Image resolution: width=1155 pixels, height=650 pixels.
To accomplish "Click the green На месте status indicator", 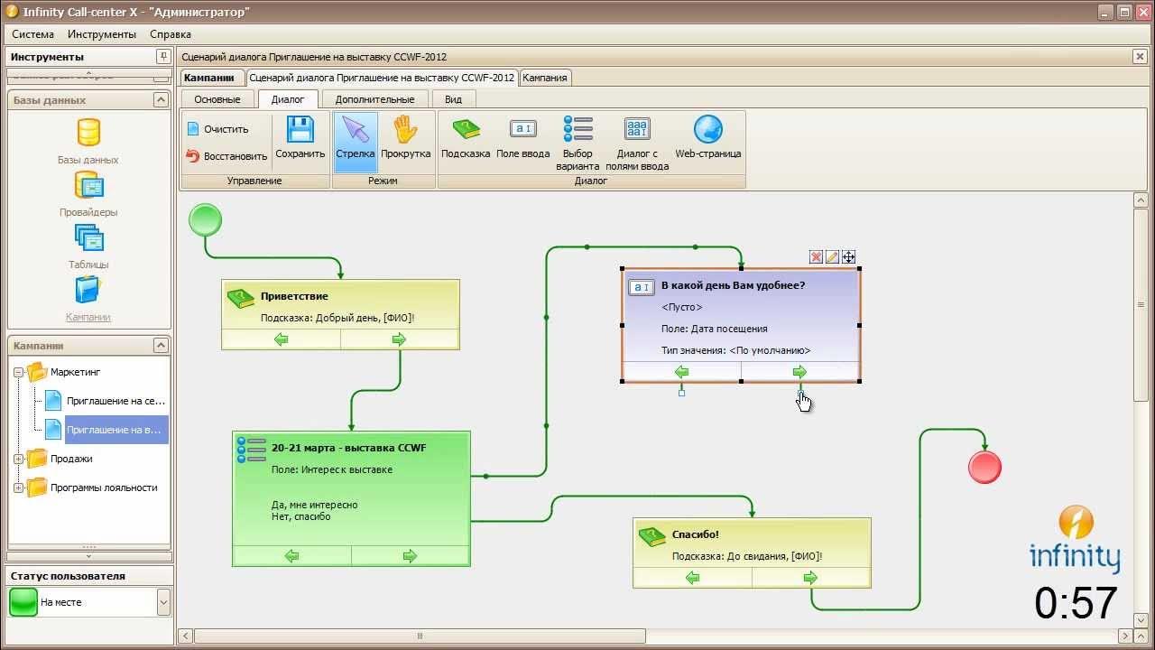I will tap(23, 602).
